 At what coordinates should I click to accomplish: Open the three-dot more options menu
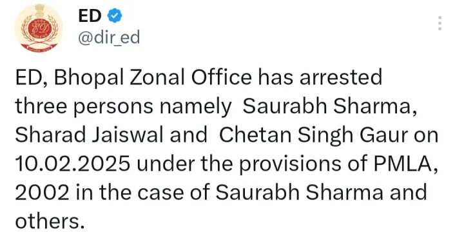point(440,23)
